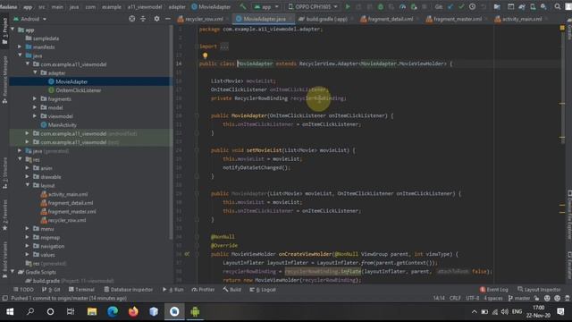
Task: Expand the viewmodel package
Action: pyautogui.click(x=35, y=116)
